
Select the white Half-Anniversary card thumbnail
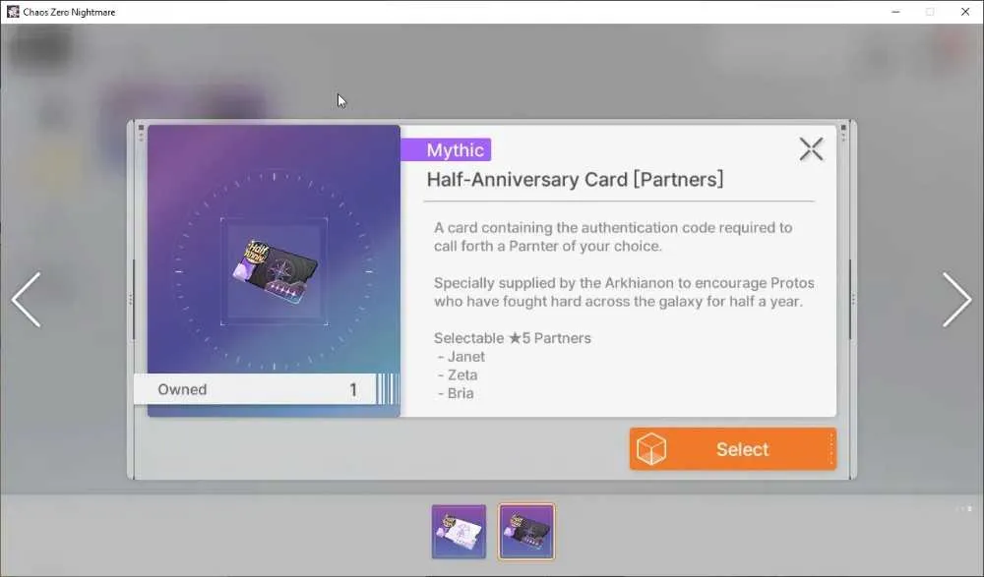pos(459,531)
